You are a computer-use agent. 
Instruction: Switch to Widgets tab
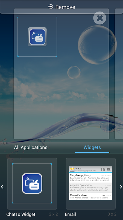[92, 147]
